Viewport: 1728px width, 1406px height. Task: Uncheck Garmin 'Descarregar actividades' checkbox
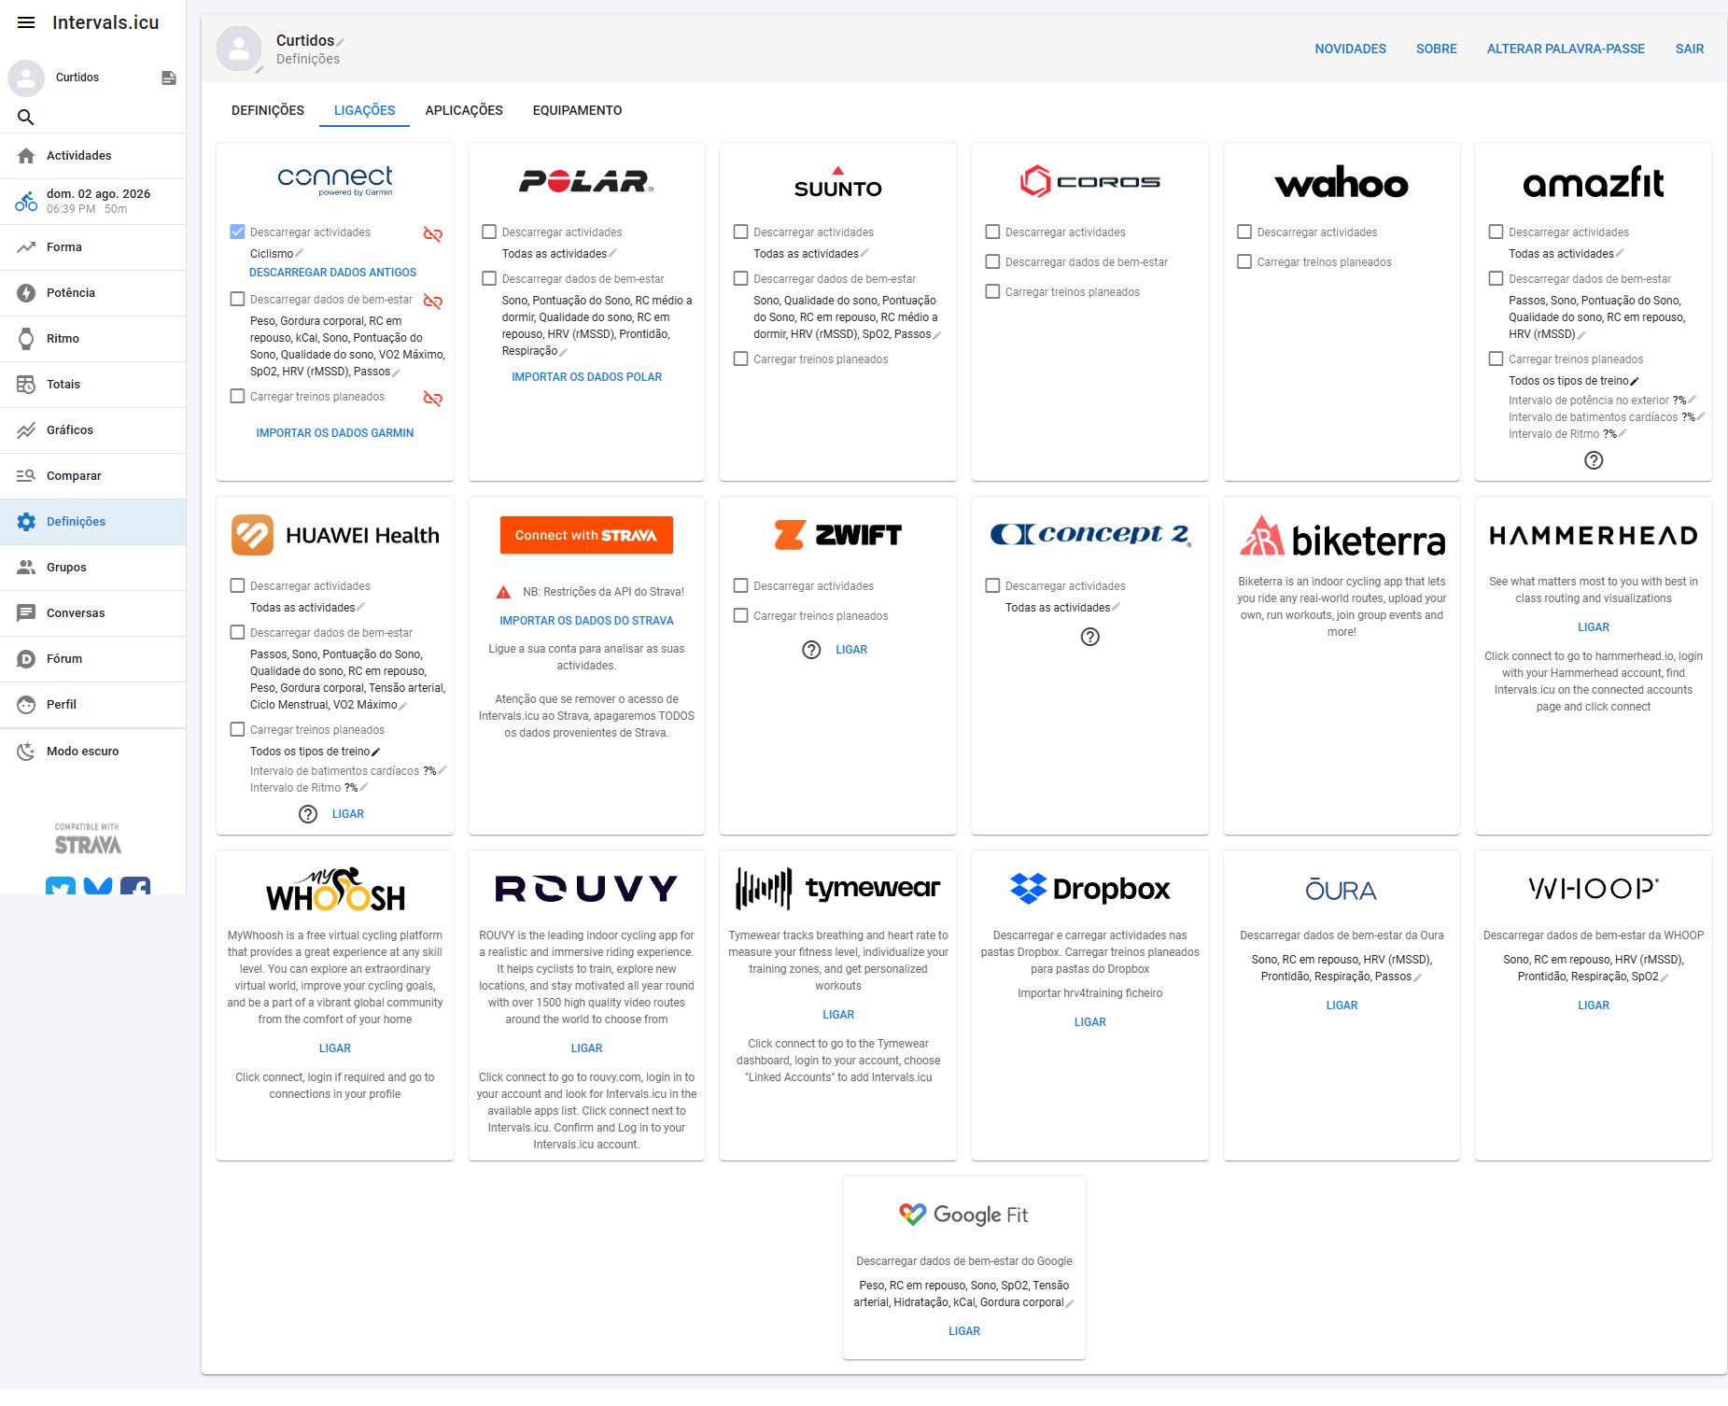(x=238, y=232)
